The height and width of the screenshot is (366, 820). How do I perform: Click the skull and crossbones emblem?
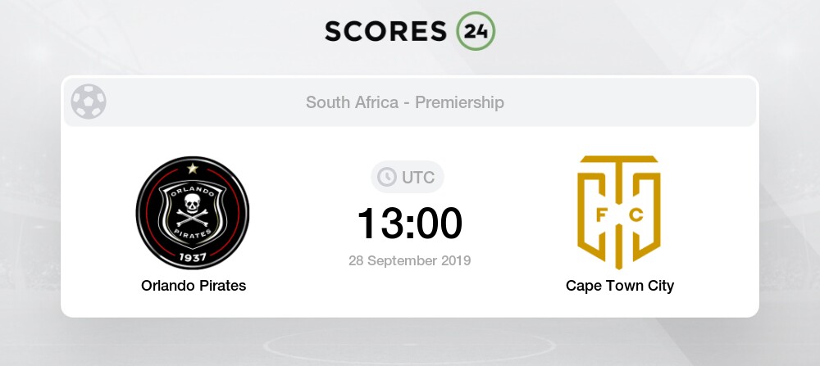193,209
